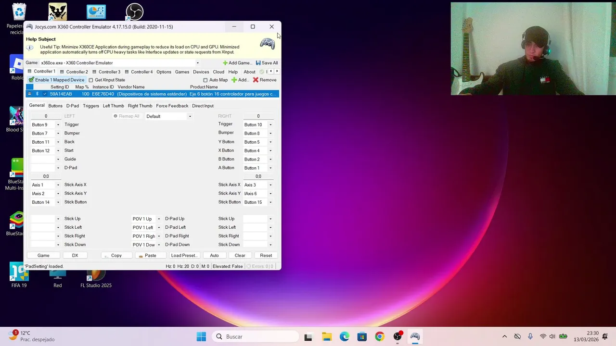Open File Explorer from taskbar
The image size is (616, 346).
326,337
